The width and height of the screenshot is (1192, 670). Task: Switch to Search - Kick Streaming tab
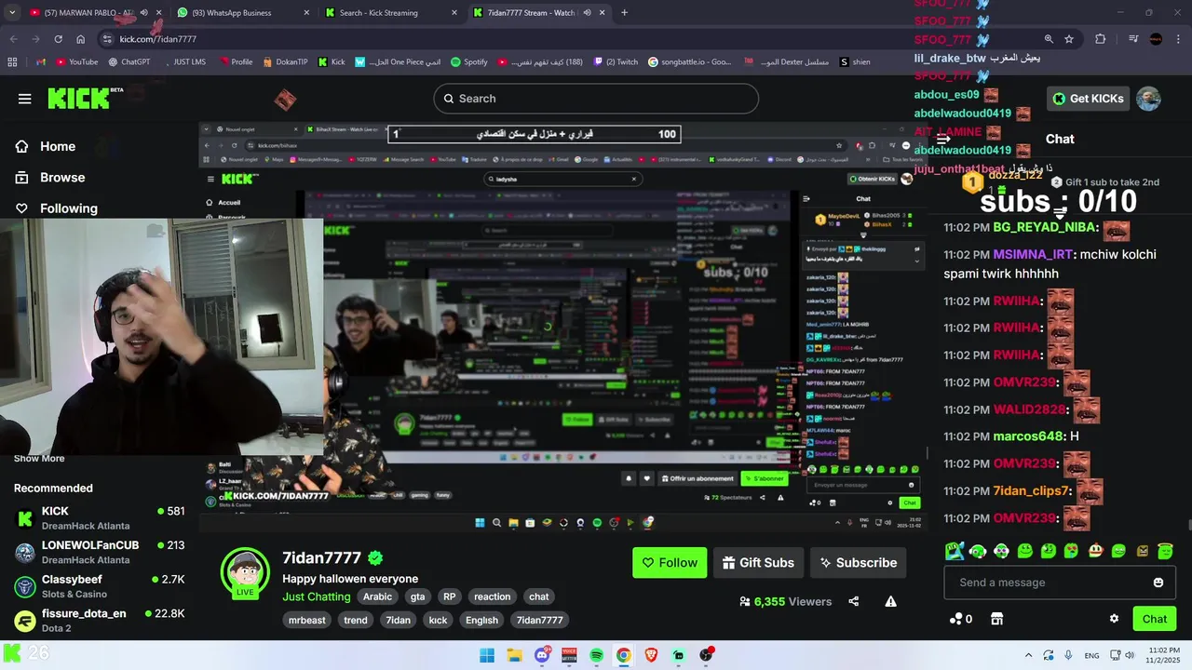tap(389, 13)
